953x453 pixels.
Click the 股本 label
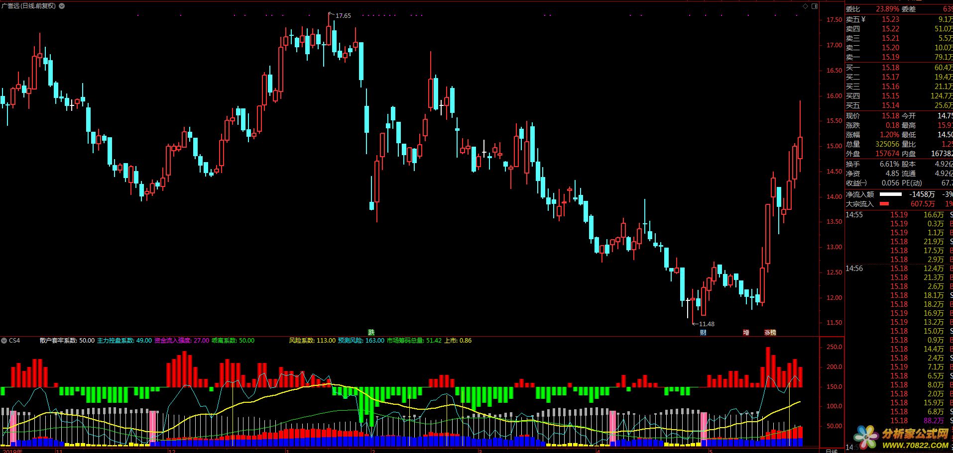pyautogui.click(x=909, y=164)
